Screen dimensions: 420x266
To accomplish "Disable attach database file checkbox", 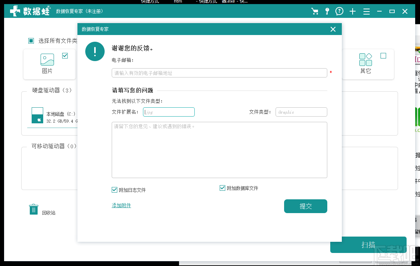I will click(223, 188).
